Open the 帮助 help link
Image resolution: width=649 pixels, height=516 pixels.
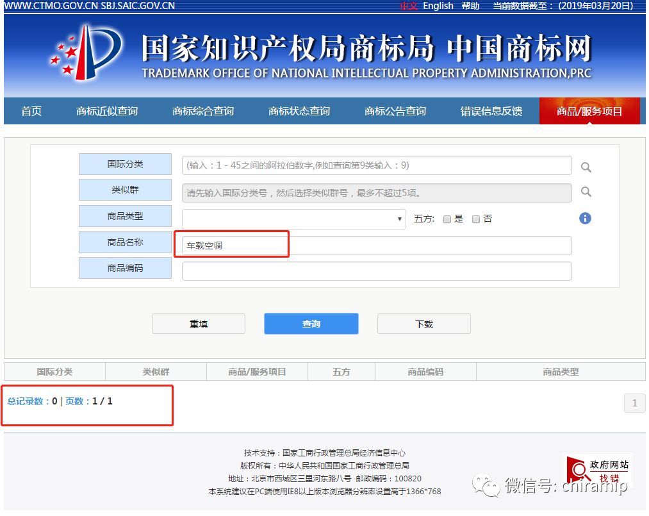[471, 6]
